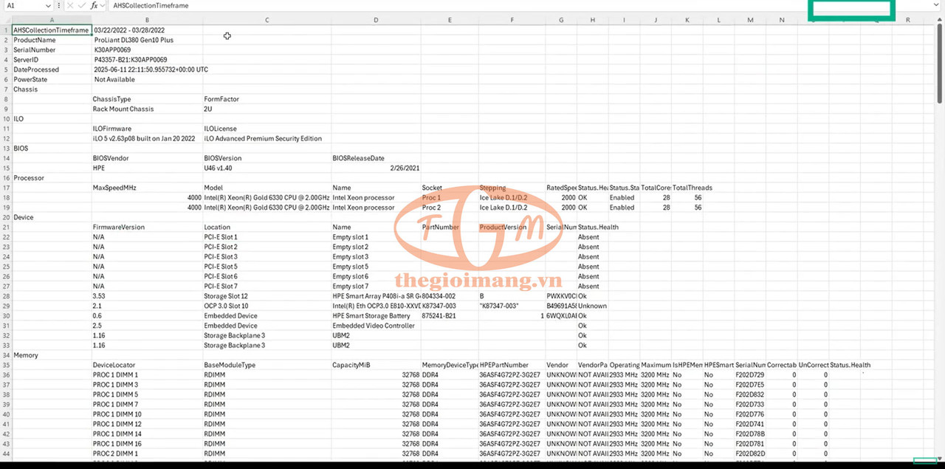
Task: Open the Name Box dropdown arrow
Action: point(48,5)
